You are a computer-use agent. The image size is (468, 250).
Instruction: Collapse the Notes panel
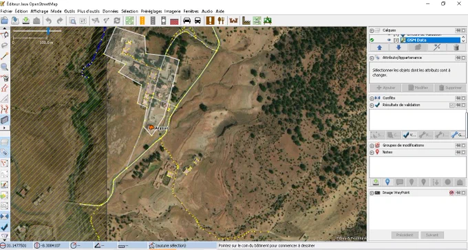372,152
